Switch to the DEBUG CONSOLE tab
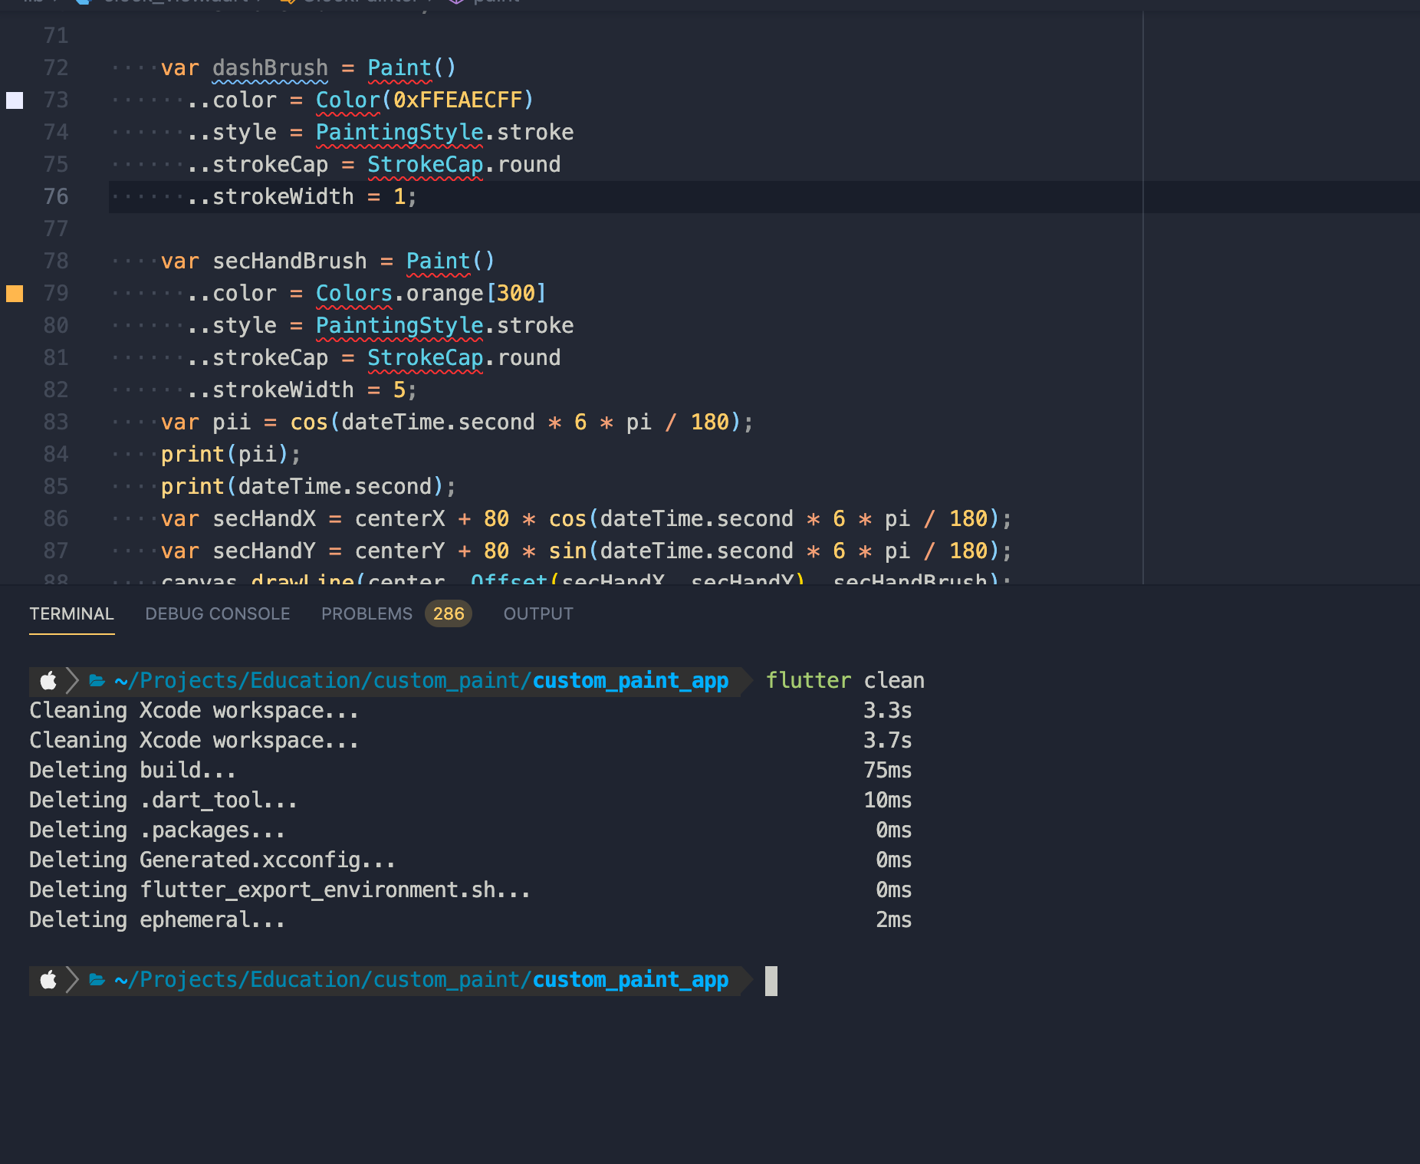The image size is (1420, 1164). pos(217,613)
